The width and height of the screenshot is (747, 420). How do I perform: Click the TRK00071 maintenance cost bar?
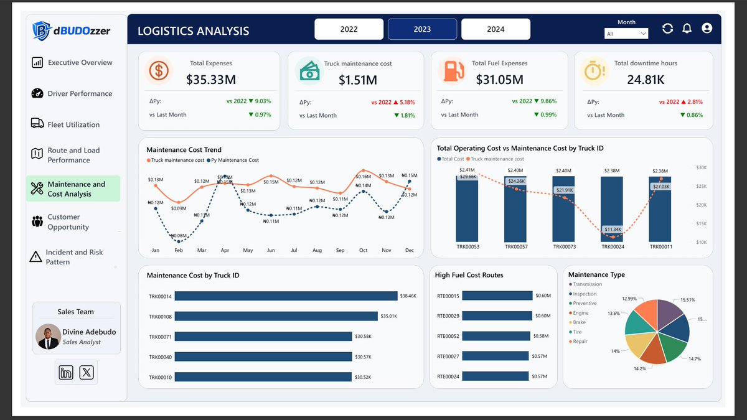[x=263, y=337]
